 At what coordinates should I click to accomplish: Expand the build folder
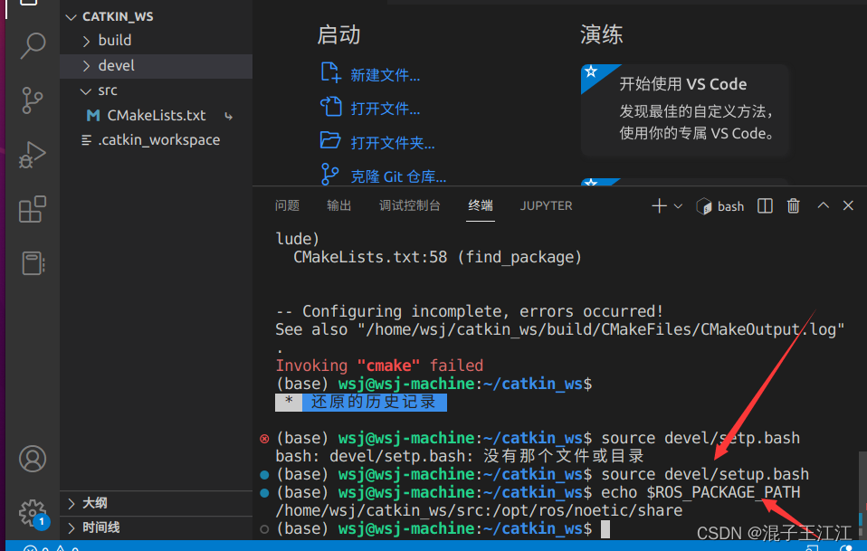[x=114, y=40]
